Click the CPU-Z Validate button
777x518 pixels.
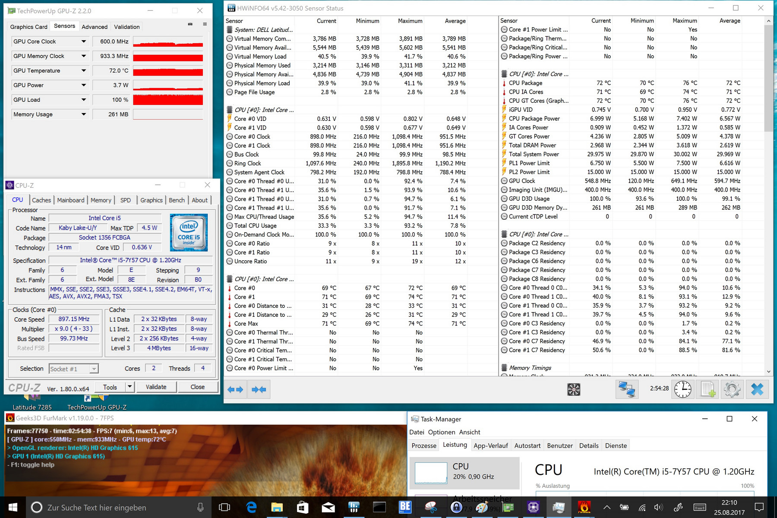[x=156, y=387]
